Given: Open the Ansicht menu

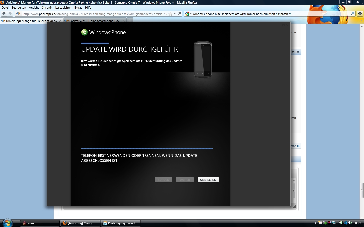Looking at the screenshot, I should pyautogui.click(x=34, y=8).
